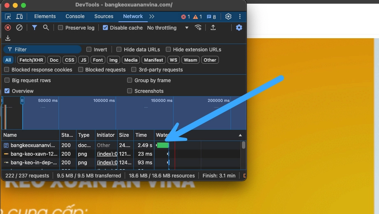Open the network search magnifier
This screenshot has height=214, width=379.
46,28
